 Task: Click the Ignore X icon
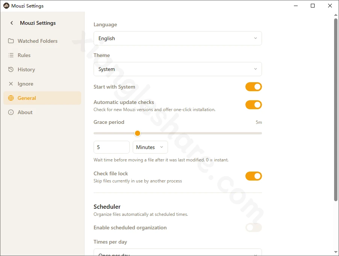[11, 84]
